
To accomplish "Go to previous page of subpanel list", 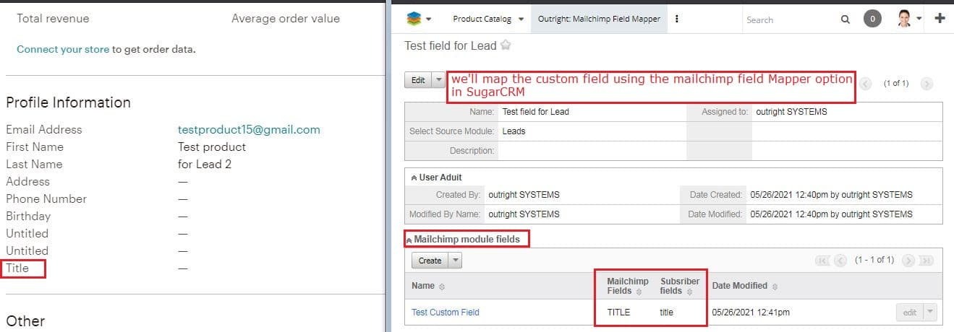I will pyautogui.click(x=840, y=260).
